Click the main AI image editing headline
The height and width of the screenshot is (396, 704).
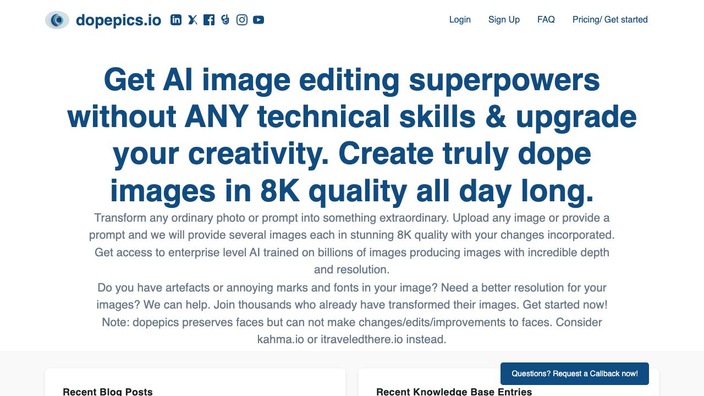[x=352, y=135]
